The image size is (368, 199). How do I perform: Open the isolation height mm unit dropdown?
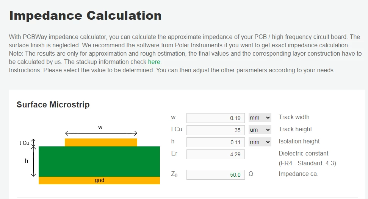click(x=260, y=142)
